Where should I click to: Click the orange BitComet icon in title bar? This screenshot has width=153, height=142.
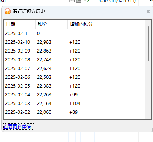8,11
